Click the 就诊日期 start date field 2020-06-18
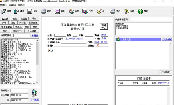Viewport: 174px width, 105px height. [x=19, y=95]
